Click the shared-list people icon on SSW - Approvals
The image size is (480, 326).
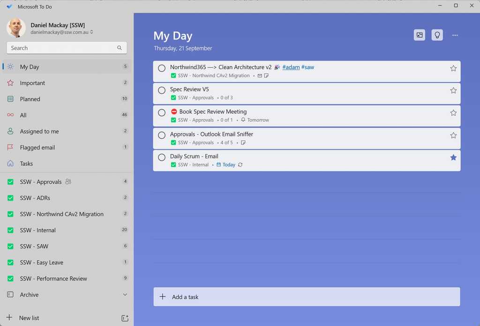pos(68,182)
